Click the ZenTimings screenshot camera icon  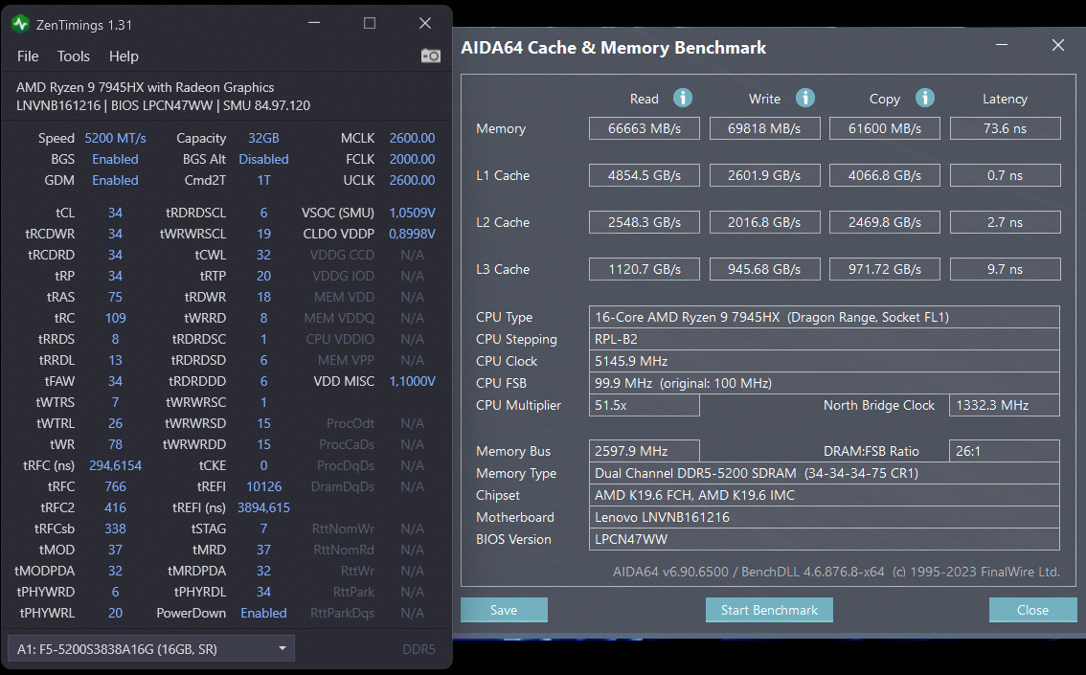coord(430,56)
